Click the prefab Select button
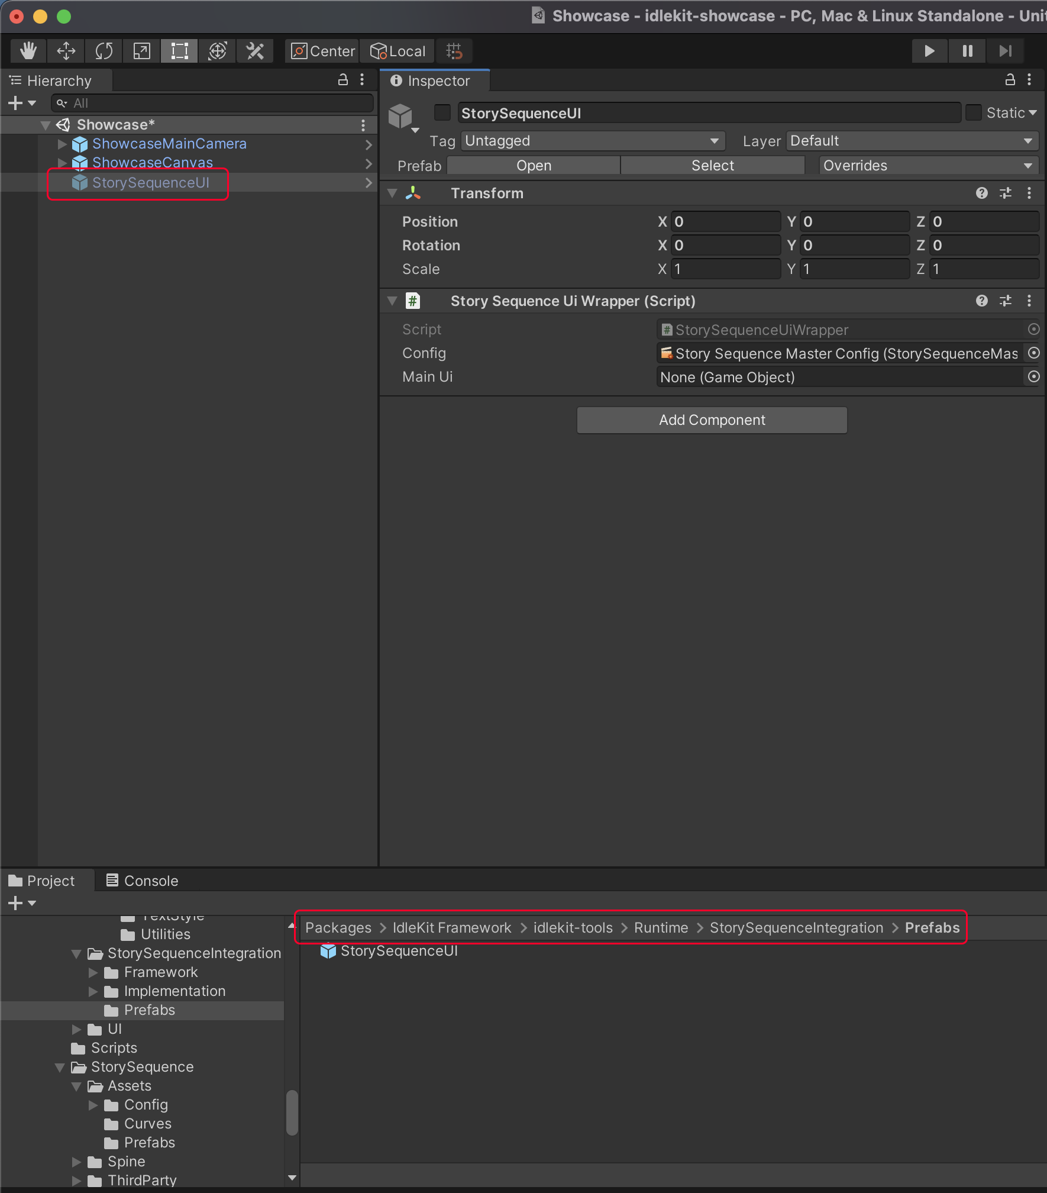The image size is (1047, 1193). coord(712,166)
